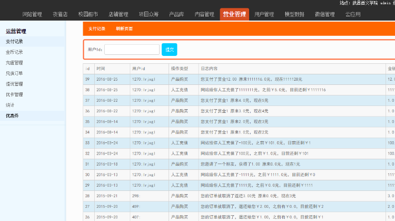
Task: Click row 37 log content 原来4.0元
Action: point(234,100)
